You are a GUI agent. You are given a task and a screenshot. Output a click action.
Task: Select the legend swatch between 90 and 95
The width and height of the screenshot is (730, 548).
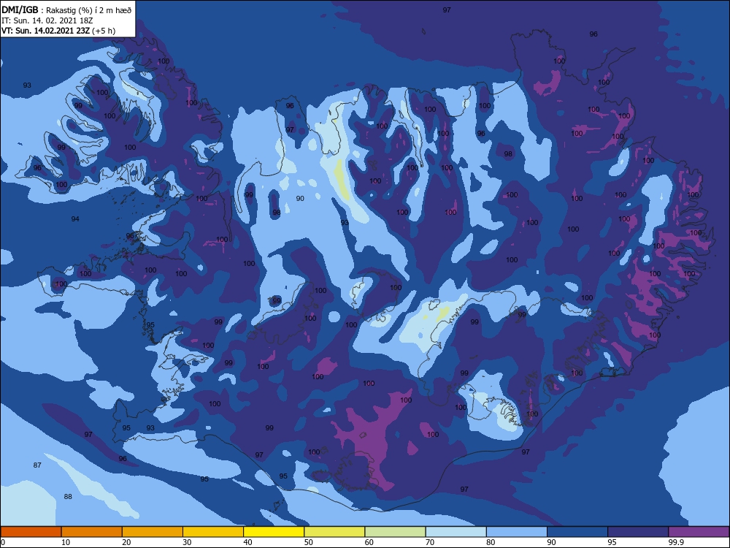577,532
